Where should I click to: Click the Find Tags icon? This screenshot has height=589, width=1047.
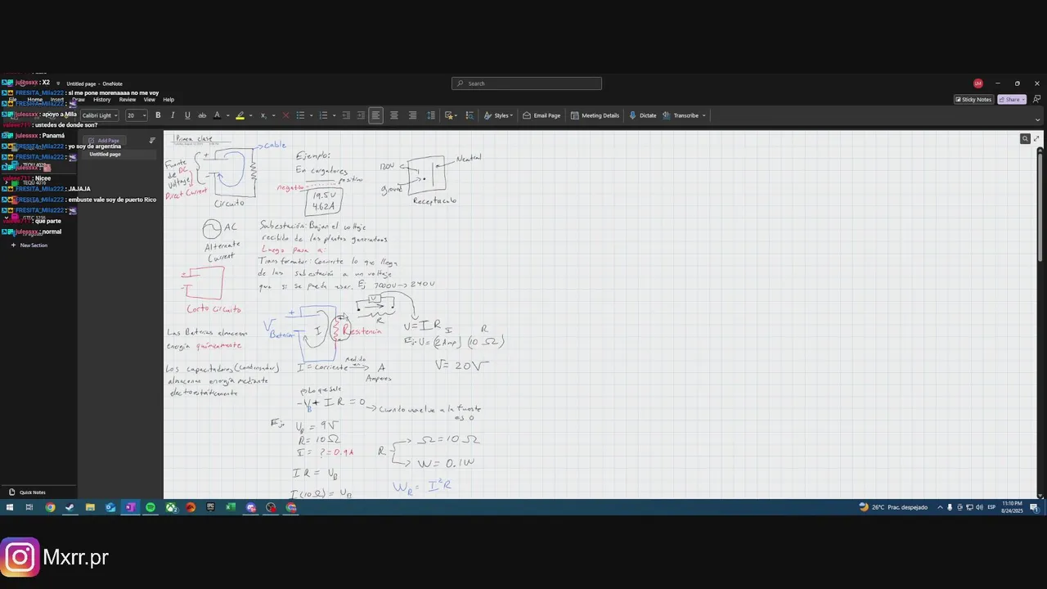point(470,115)
